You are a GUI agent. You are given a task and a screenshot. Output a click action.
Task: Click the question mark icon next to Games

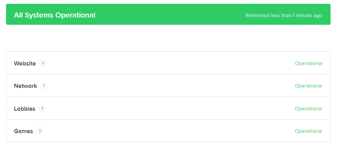(40, 131)
